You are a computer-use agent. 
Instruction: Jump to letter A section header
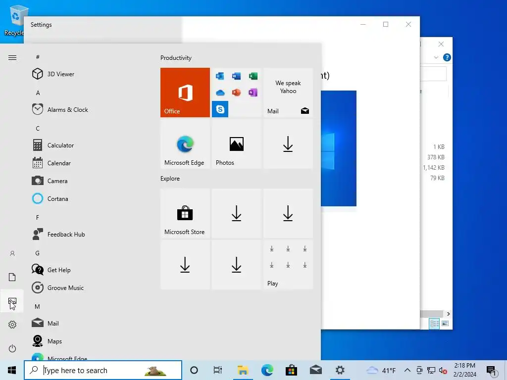(38, 93)
